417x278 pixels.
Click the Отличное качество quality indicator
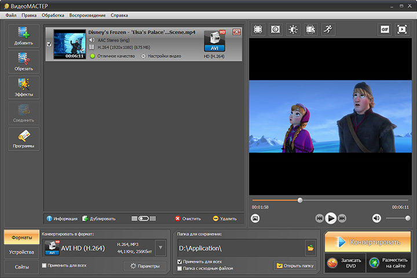(x=112, y=56)
